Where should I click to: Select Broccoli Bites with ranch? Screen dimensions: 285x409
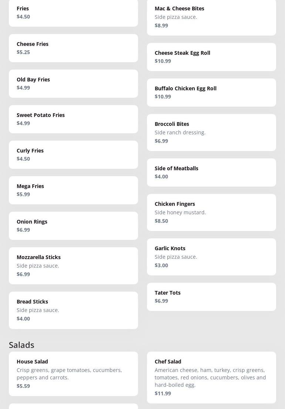(211, 132)
